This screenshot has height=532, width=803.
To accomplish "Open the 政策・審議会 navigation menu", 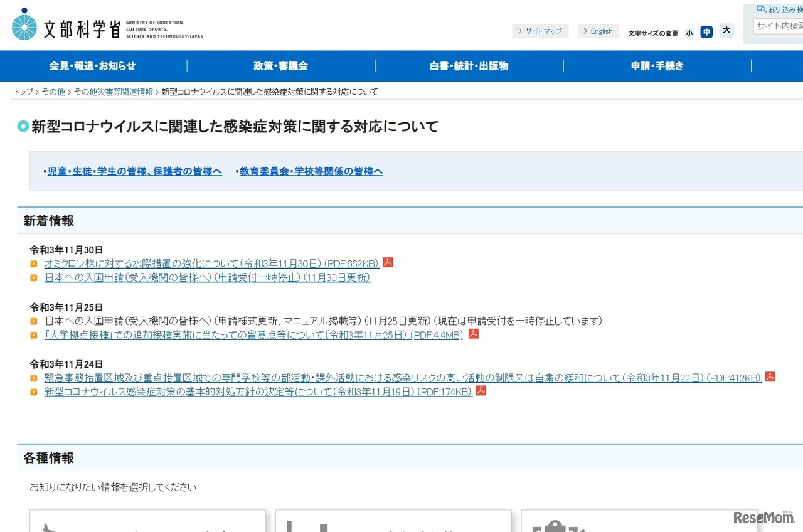I will [x=280, y=66].
